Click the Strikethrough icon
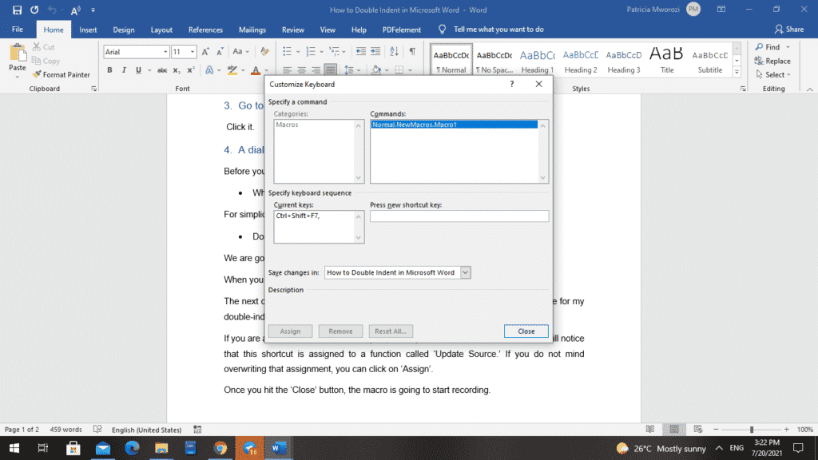The height and width of the screenshot is (460, 818). 162,70
